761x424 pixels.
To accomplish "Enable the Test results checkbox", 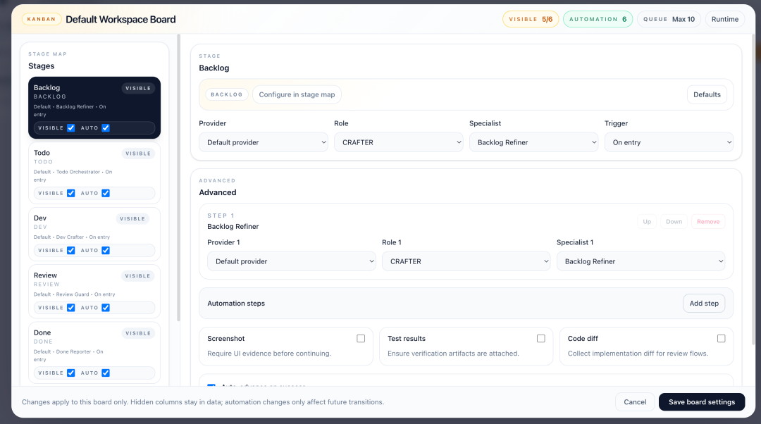I will pyautogui.click(x=541, y=339).
